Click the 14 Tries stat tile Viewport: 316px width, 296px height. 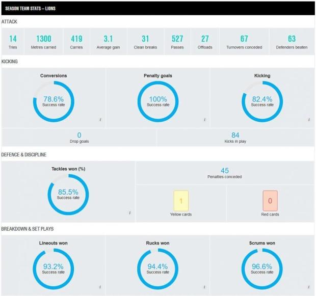click(x=13, y=41)
